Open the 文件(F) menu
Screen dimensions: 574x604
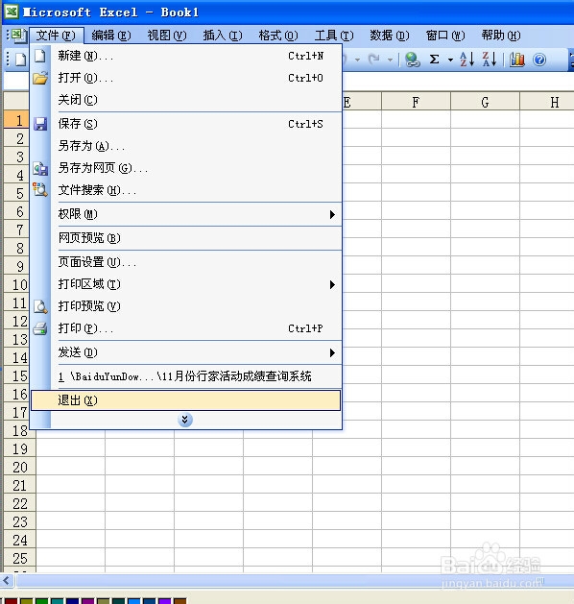point(57,36)
